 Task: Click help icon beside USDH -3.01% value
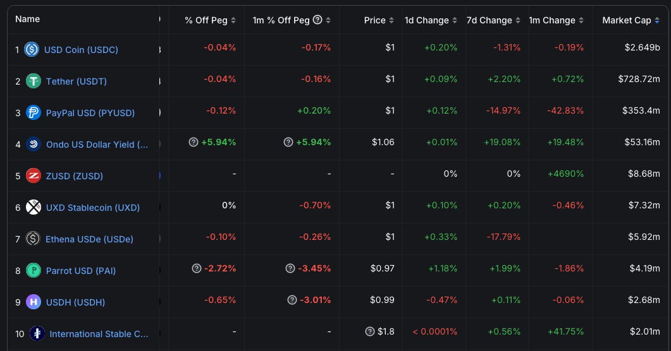[x=292, y=300]
